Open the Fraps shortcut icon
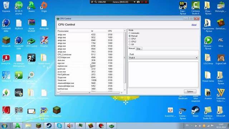 (x=183, y=8)
